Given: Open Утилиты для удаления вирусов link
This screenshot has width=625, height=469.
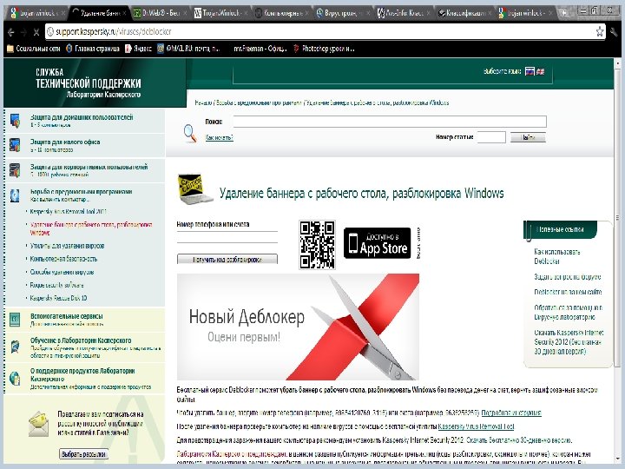Looking at the screenshot, I should click(x=67, y=246).
